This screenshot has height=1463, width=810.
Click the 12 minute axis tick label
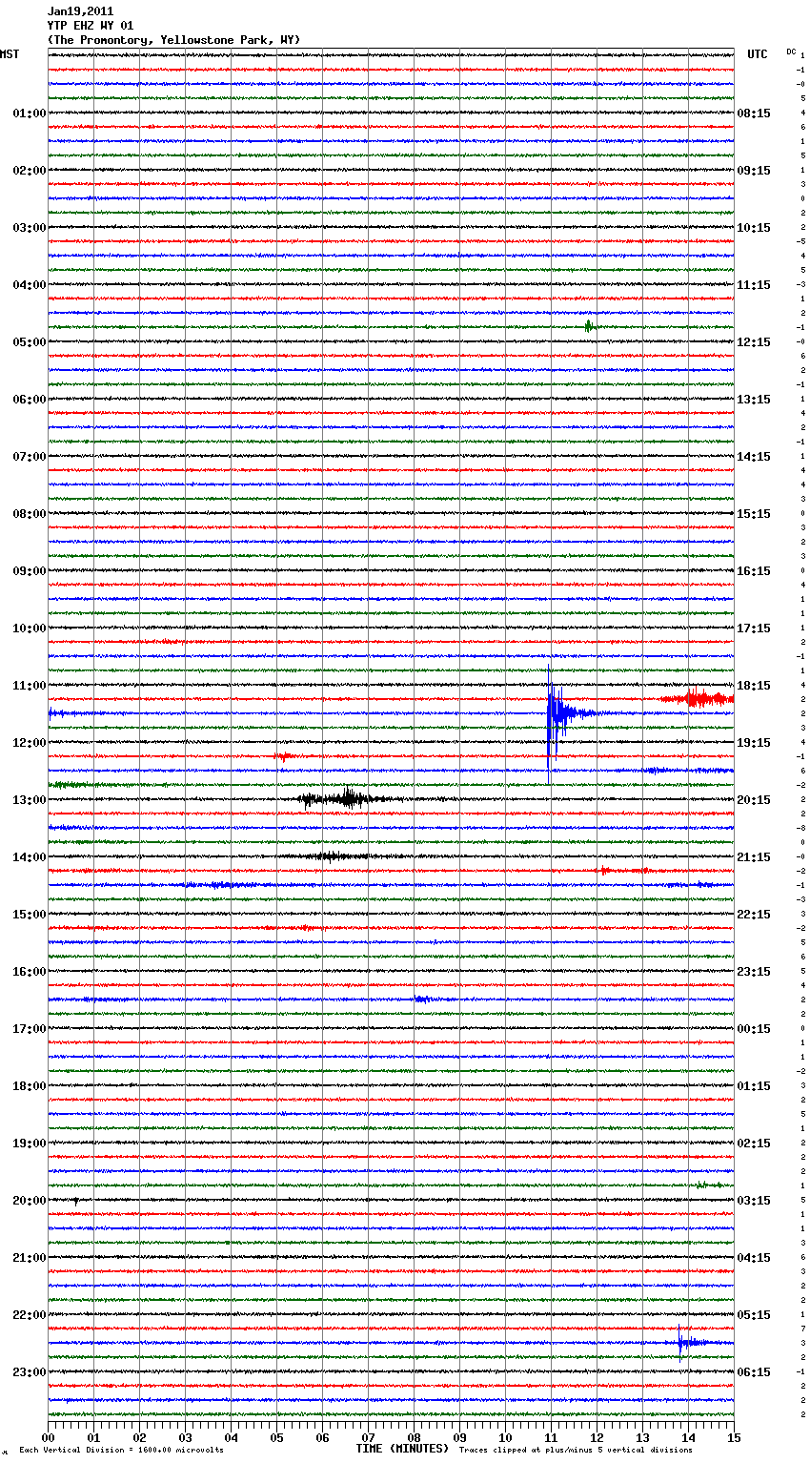point(597,1437)
